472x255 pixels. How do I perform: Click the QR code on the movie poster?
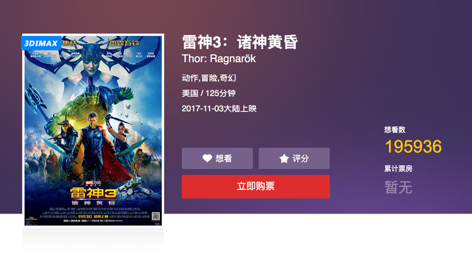(x=155, y=216)
